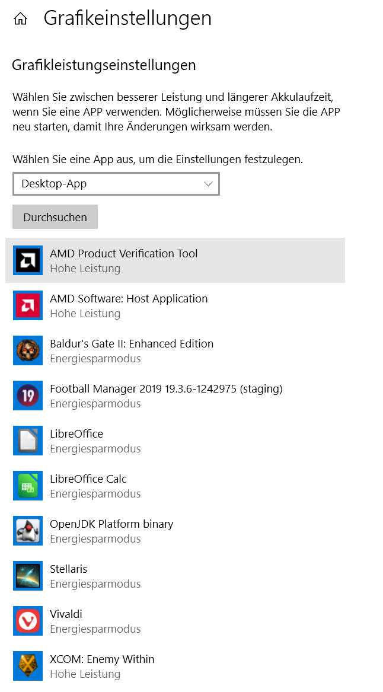Click the XCOM: Enemy Within icon
The image size is (383, 692).
coord(28,666)
